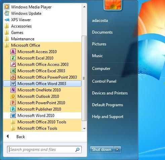Expand the Accessories folder label
165x160 pixels.
[x=21, y=26]
